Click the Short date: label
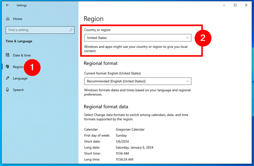 click(x=92, y=141)
